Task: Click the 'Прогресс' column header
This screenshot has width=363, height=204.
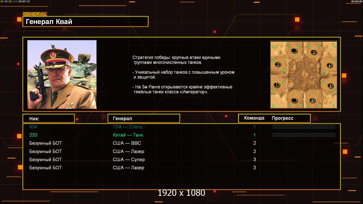Action: (x=282, y=118)
